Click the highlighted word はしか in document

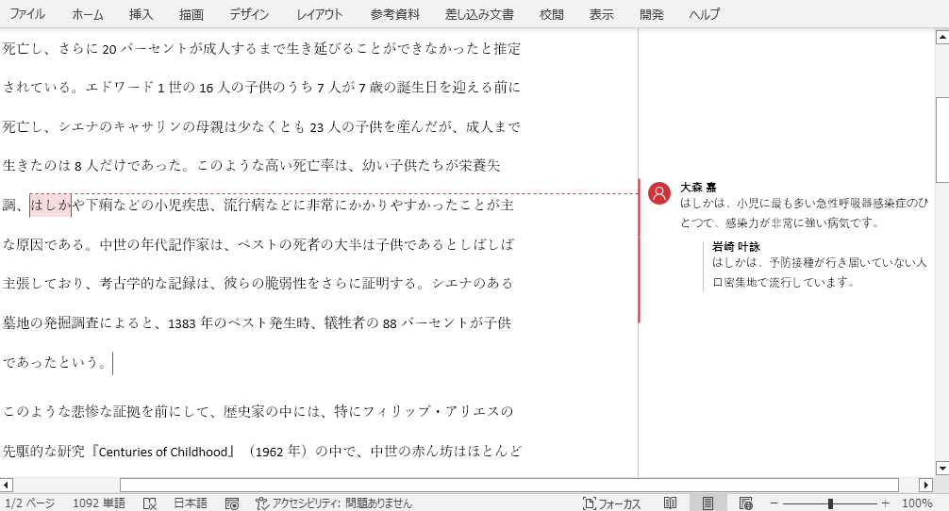[50, 205]
